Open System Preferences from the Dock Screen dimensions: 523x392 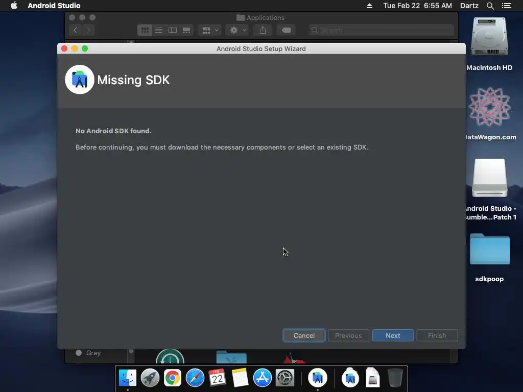point(285,378)
